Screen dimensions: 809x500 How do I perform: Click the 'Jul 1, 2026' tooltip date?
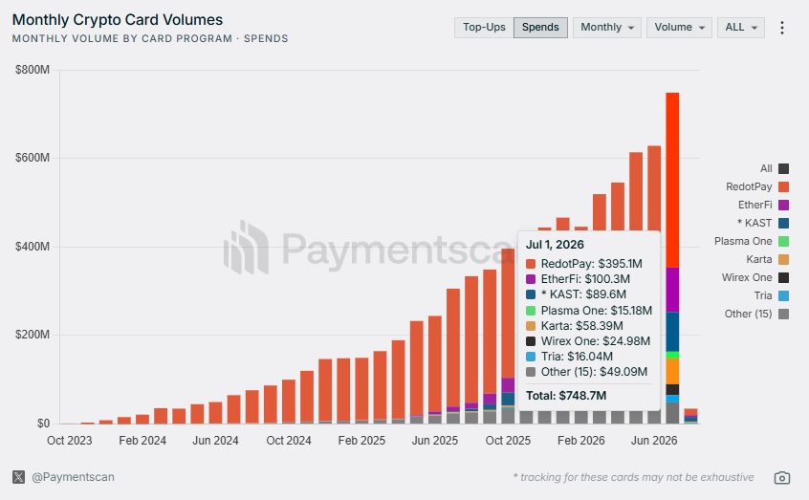(555, 245)
